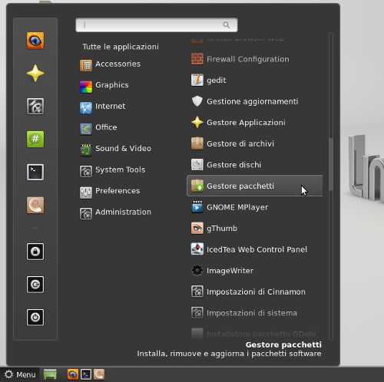Select the Administration category
The image size is (384, 382).
(123, 212)
